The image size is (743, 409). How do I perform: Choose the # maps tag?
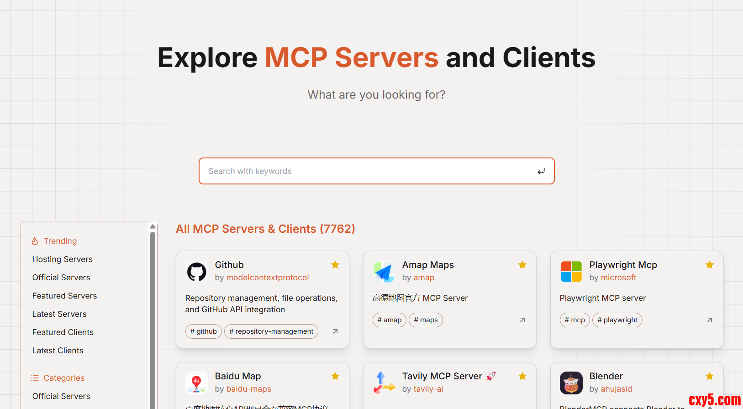pos(426,320)
